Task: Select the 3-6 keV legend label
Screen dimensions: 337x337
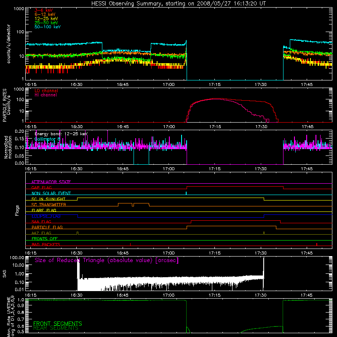Action: coord(44,10)
